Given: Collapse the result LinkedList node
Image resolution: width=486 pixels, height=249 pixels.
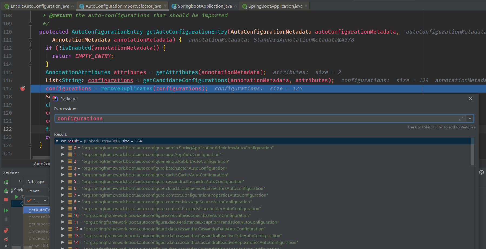Looking at the screenshot, I should click(x=57, y=141).
